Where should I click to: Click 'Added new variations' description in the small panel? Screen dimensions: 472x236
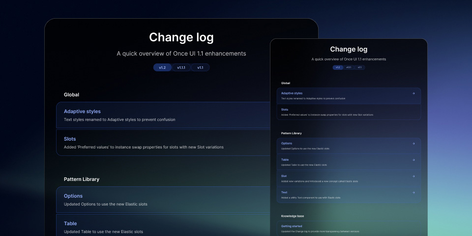320,181
